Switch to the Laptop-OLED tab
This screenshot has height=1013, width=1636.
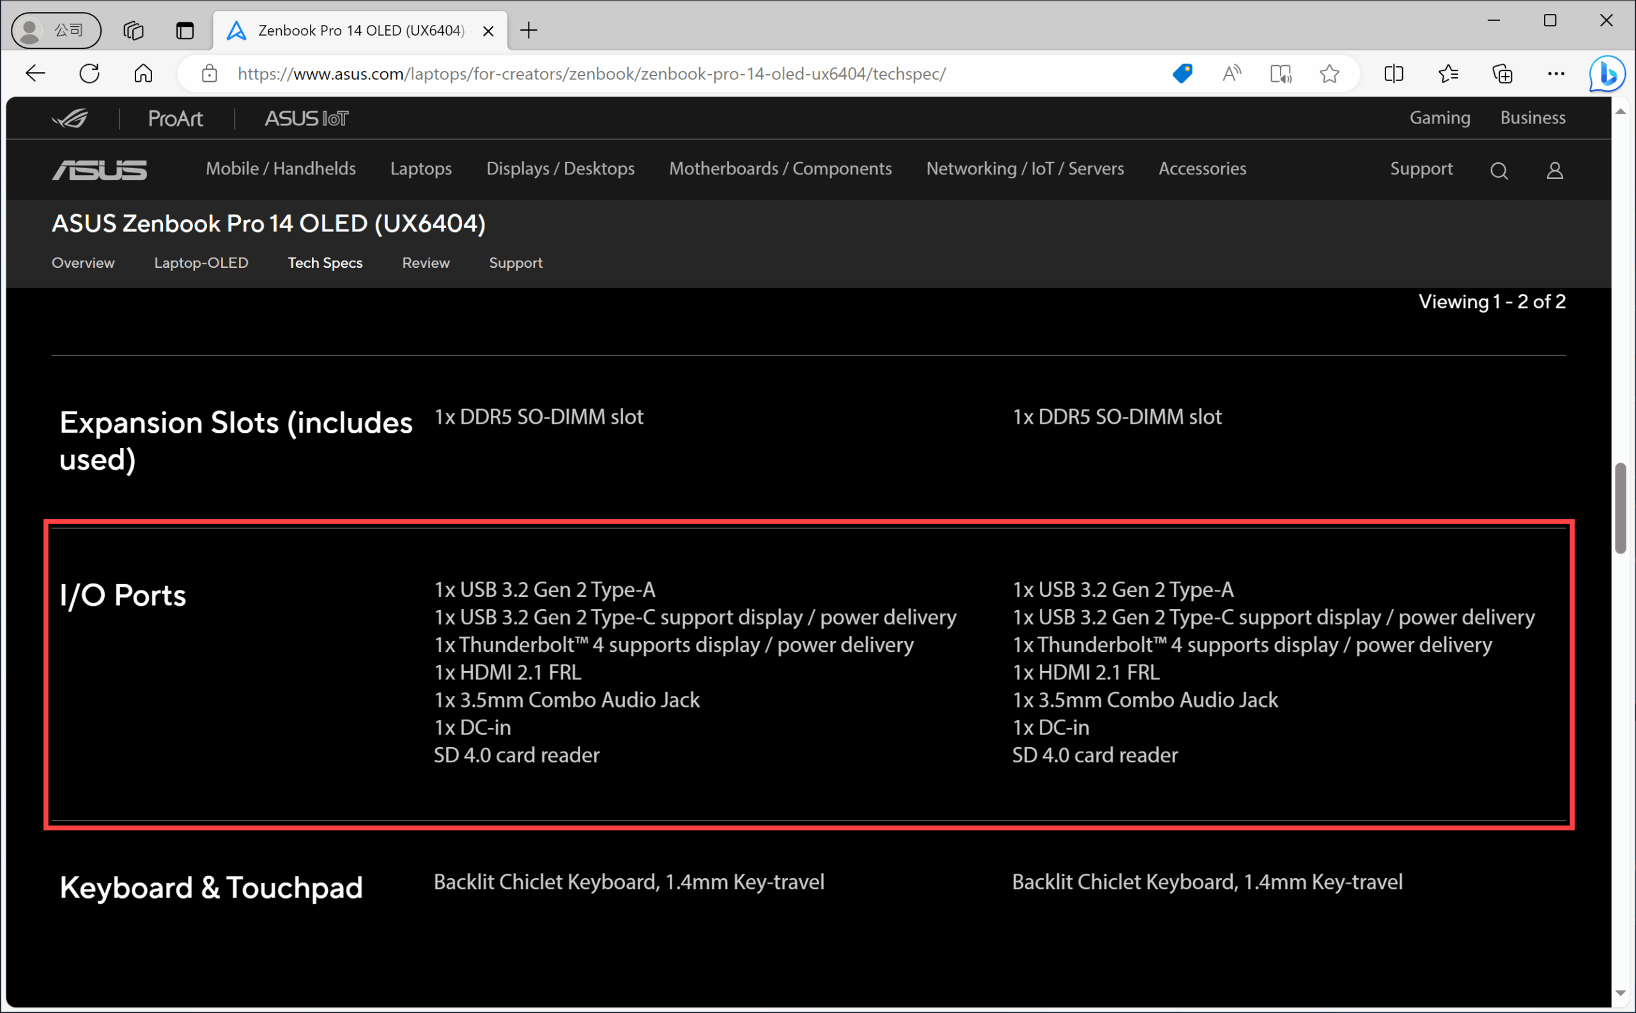coord(201,263)
